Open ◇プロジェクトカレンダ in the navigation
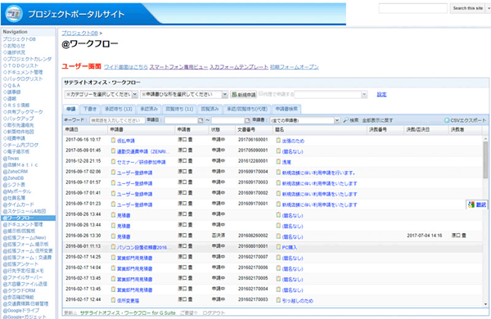491x319 pixels. click(x=27, y=59)
